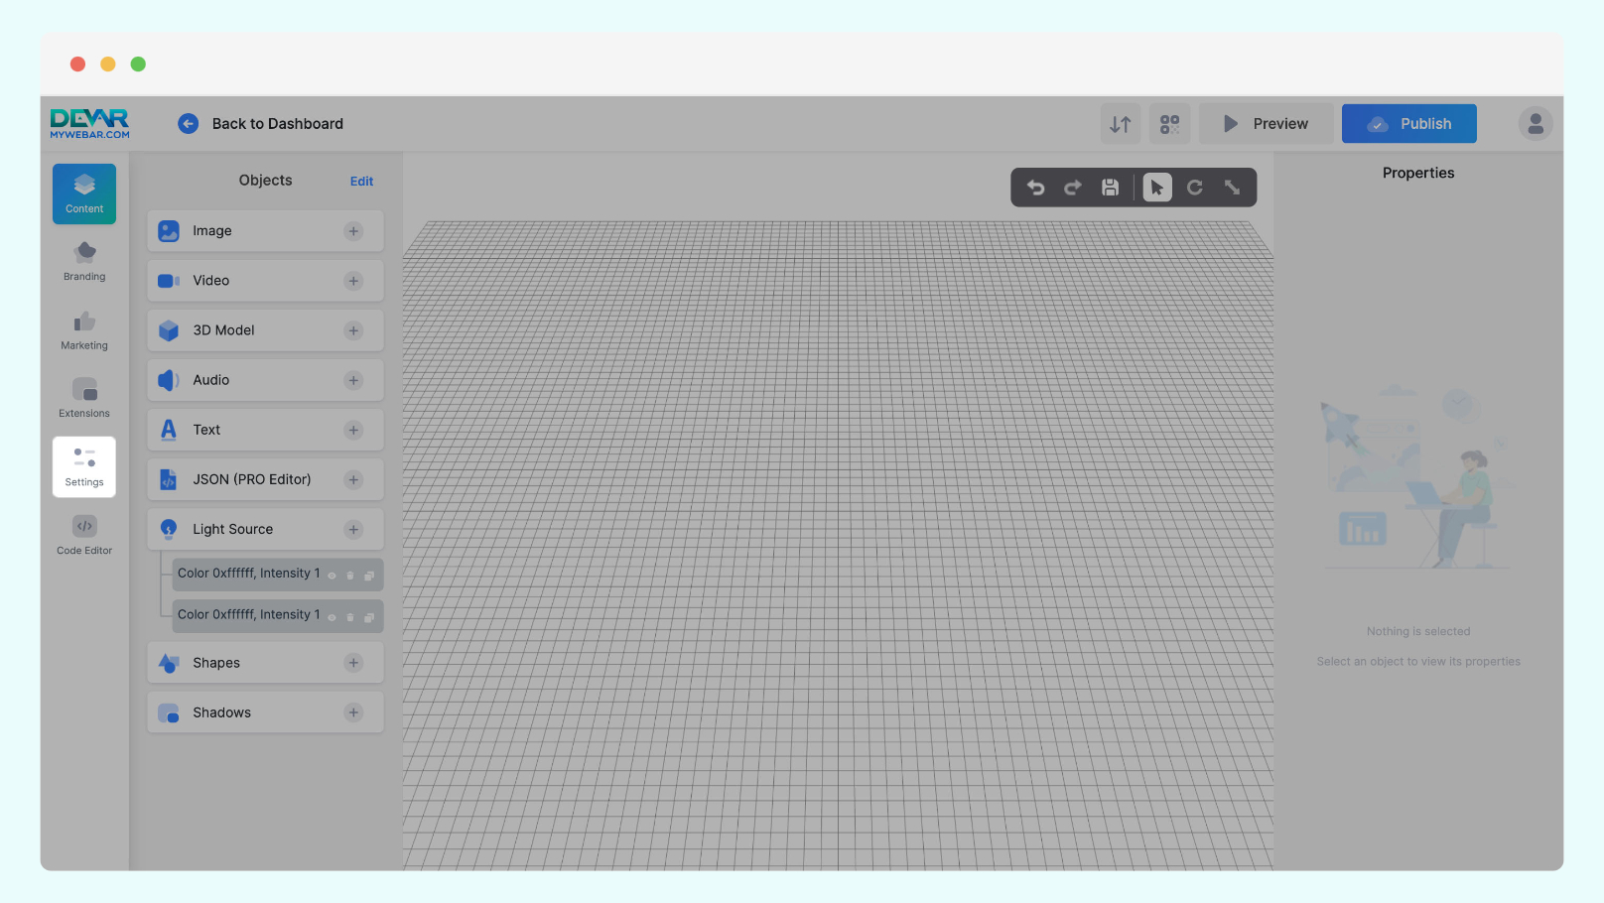1604x903 pixels.
Task: Open the Settings sidebar tab
Action: (x=84, y=467)
